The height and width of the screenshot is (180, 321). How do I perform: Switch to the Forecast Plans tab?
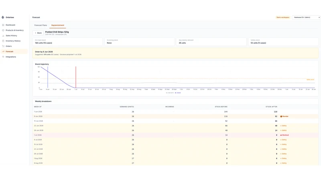(41, 25)
